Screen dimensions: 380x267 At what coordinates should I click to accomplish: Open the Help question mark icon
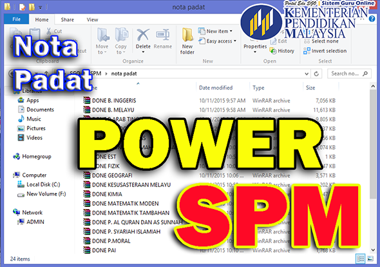click(x=372, y=19)
